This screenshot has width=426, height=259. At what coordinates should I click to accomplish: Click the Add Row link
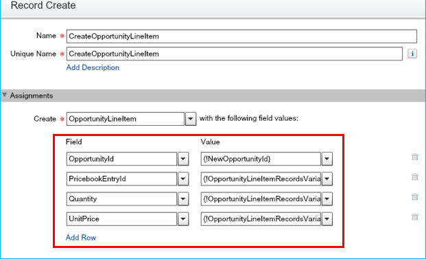[x=81, y=238]
